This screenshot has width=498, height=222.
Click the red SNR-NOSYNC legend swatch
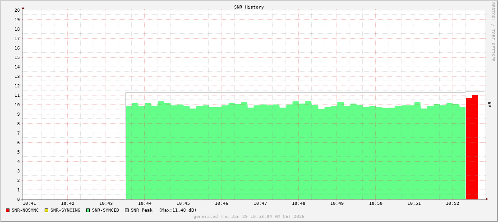8,210
